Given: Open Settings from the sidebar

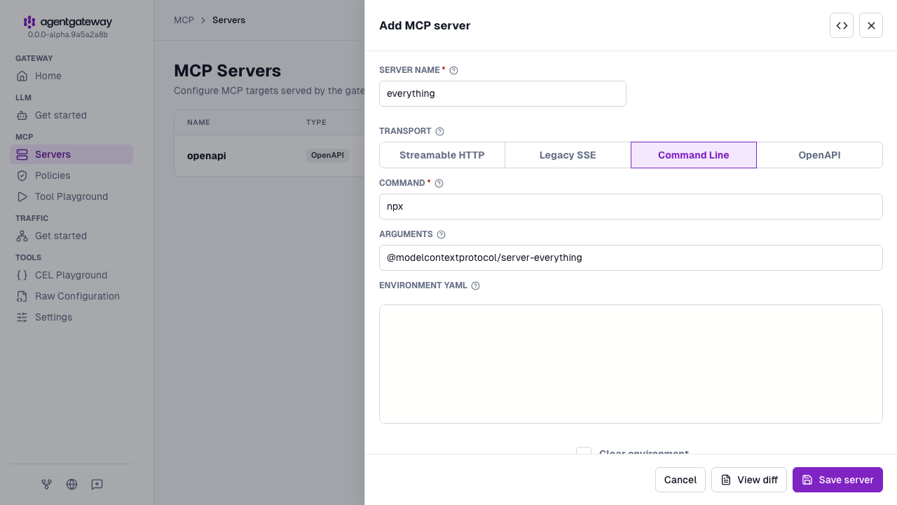Looking at the screenshot, I should click(x=71, y=317).
